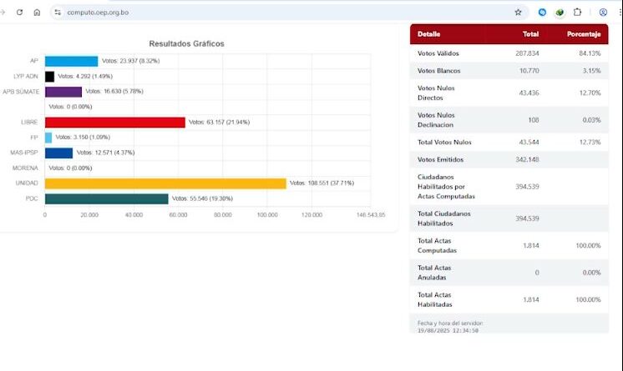Screen dimensions: 623x371
Task: Bookmark this page with the star icon
Action: click(x=518, y=13)
